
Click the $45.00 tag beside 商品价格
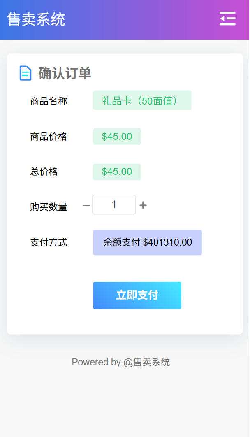tap(117, 137)
